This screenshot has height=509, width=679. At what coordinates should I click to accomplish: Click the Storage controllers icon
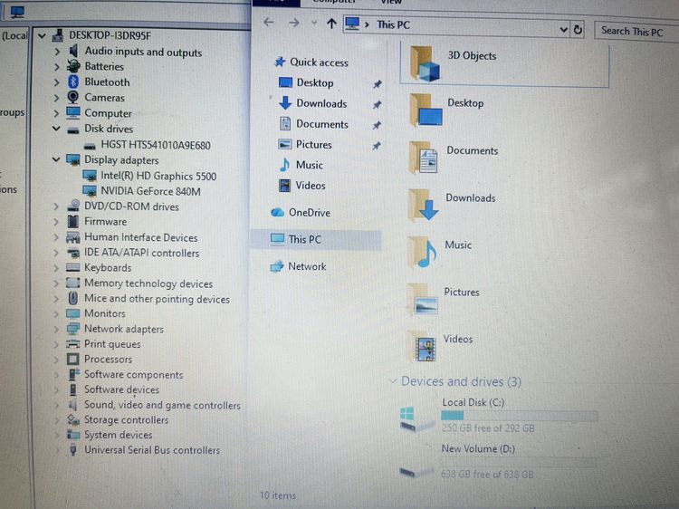(x=73, y=419)
